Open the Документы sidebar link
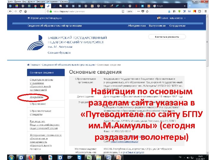Screen dimensions: 214x160 [x=37, y=97]
